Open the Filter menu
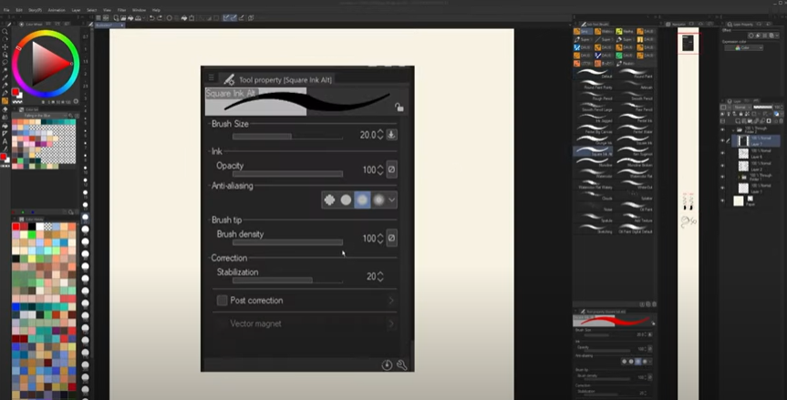This screenshot has height=400, width=787. pos(121,9)
